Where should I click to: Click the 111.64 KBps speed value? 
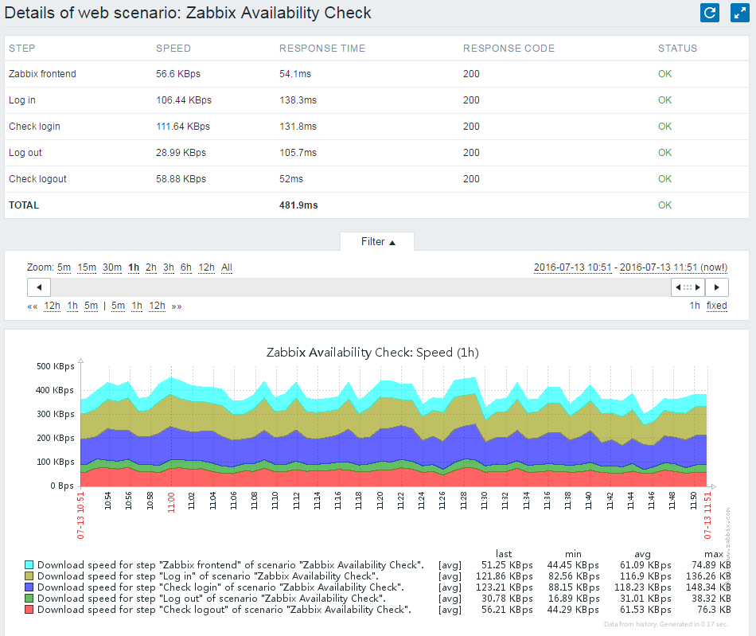pos(183,127)
